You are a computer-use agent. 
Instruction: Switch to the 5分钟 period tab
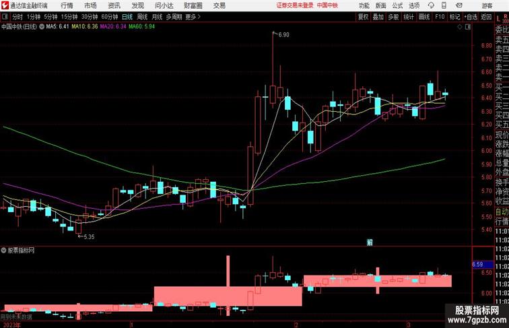(50, 17)
